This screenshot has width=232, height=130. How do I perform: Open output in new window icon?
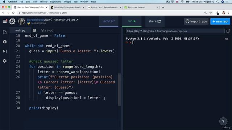(228, 31)
